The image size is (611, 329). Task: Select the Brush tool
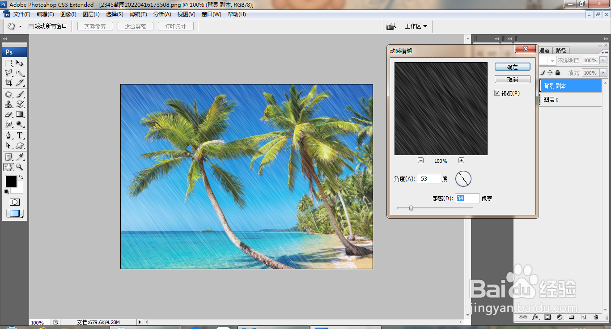[x=20, y=94]
